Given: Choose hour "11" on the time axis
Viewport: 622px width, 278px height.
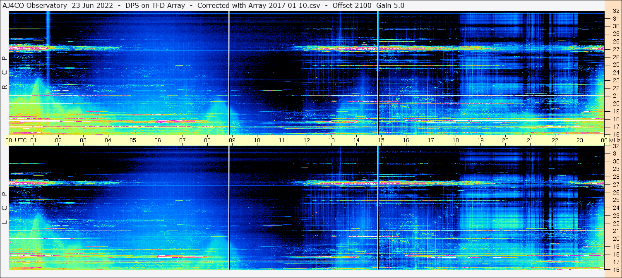Looking at the screenshot, I should coord(282,140).
